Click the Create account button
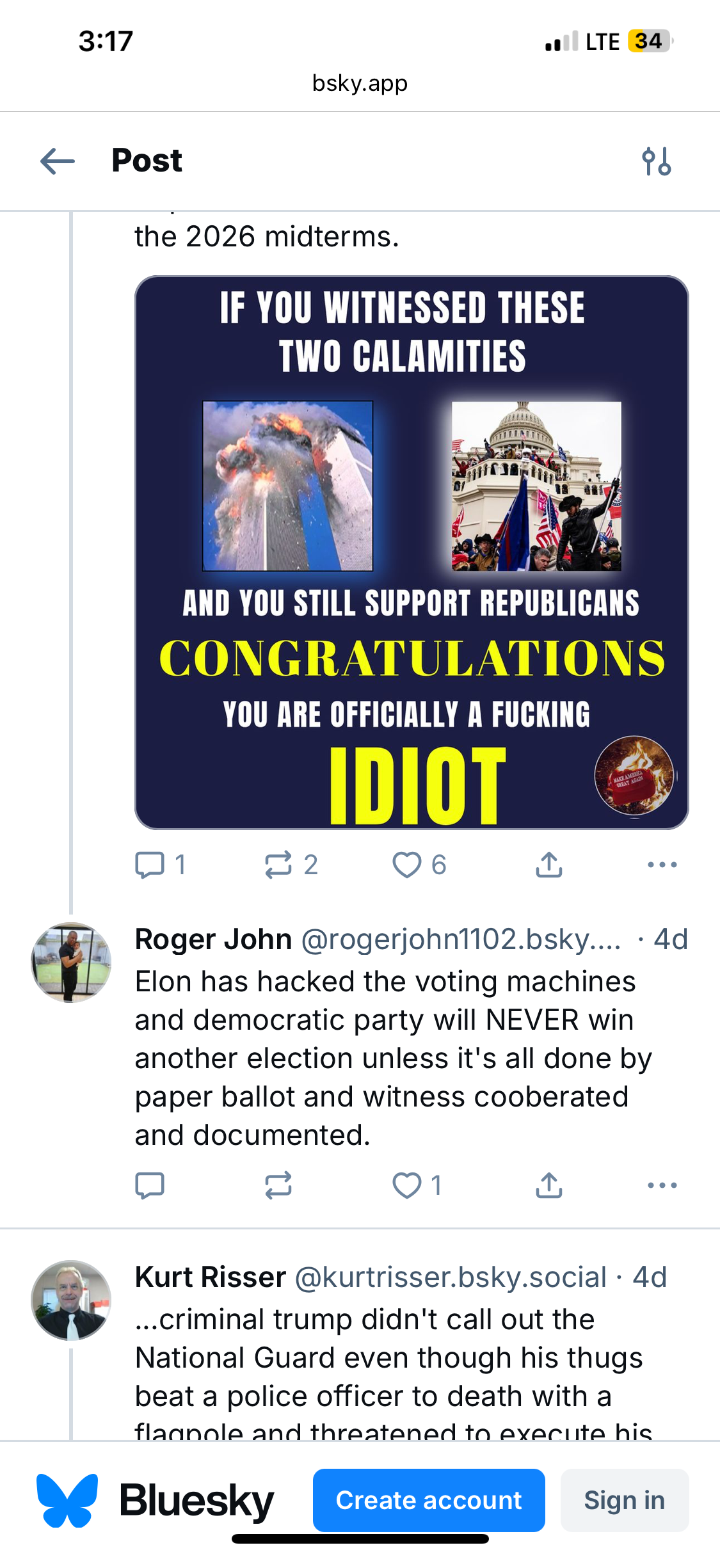The height and width of the screenshot is (1559, 720). [x=429, y=1500]
